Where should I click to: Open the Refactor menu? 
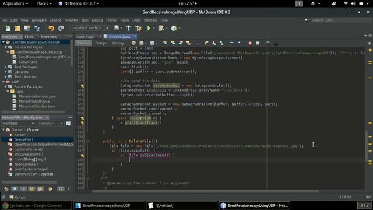click(71, 20)
